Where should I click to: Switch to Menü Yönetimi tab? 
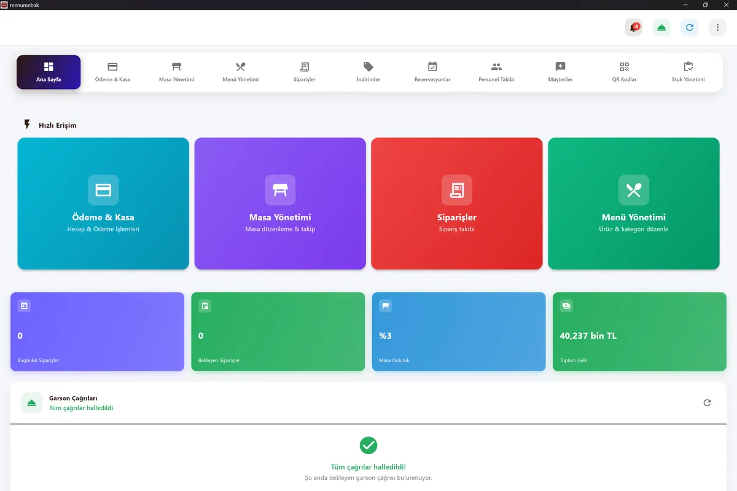[240, 72]
